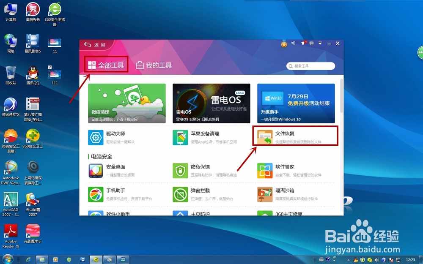
Task: Select the 腾讯QQ desktop icon
Action: pos(33,75)
